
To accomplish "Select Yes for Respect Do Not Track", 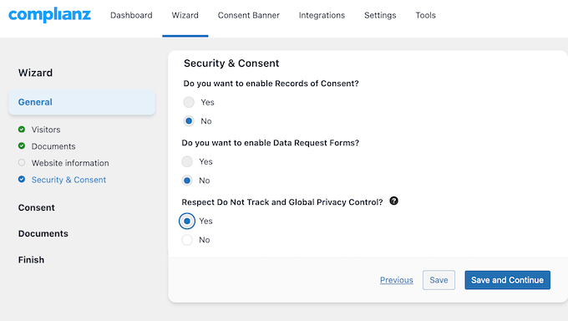I will [187, 222].
